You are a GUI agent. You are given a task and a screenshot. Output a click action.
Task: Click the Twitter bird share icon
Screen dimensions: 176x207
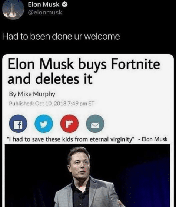(44, 124)
